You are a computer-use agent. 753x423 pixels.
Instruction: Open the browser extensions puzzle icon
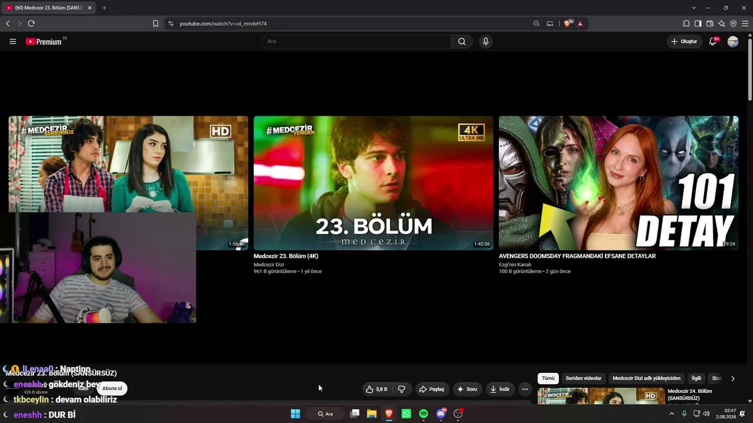687,23
